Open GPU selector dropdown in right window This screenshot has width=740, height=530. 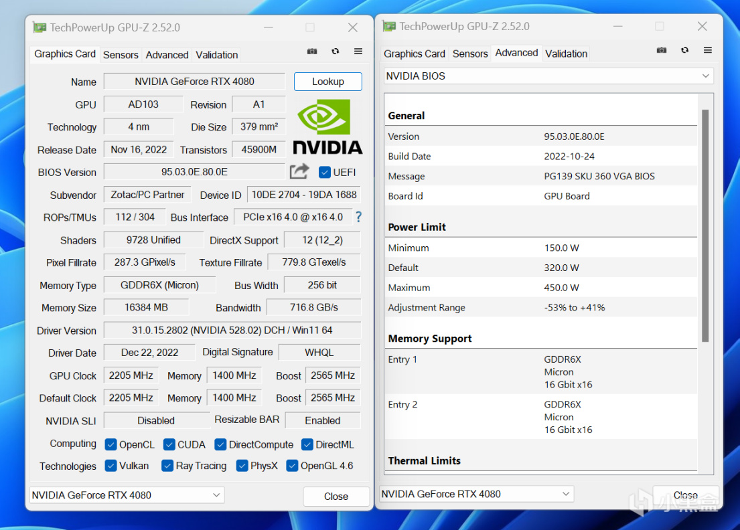(477, 494)
